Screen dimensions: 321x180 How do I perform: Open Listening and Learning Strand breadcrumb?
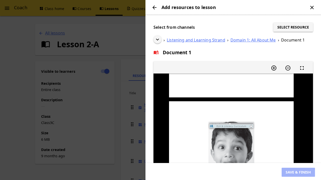point(196,40)
